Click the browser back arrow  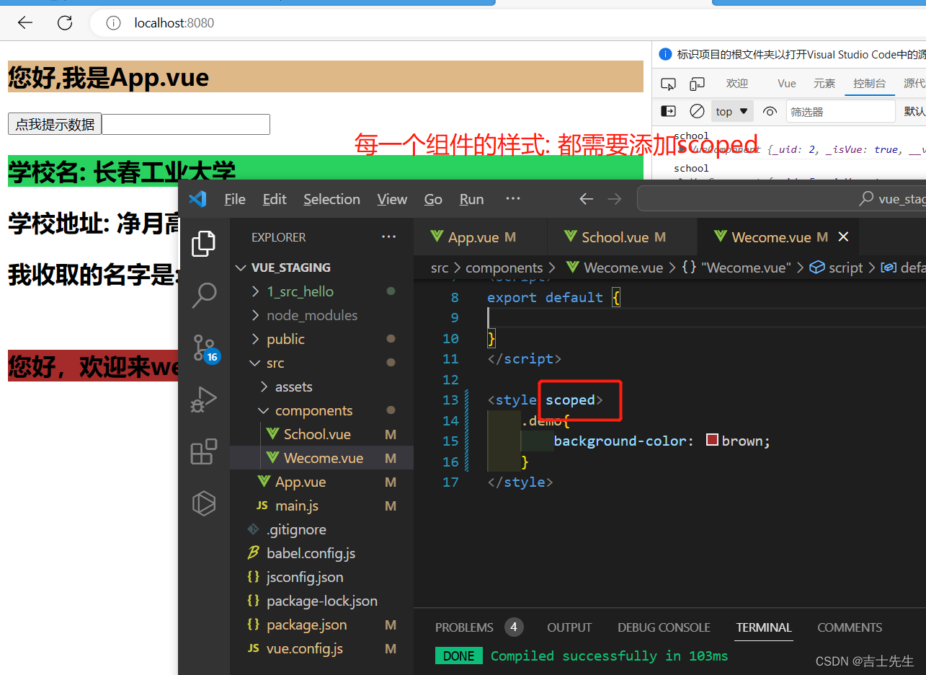tap(25, 23)
